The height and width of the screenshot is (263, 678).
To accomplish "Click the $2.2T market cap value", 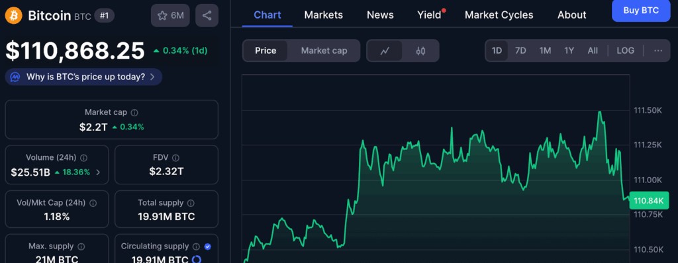I will tap(93, 127).
